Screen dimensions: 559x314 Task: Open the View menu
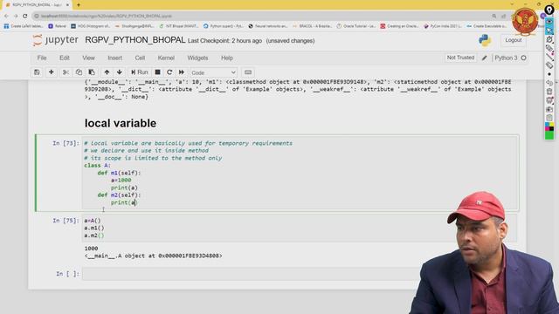pos(89,58)
